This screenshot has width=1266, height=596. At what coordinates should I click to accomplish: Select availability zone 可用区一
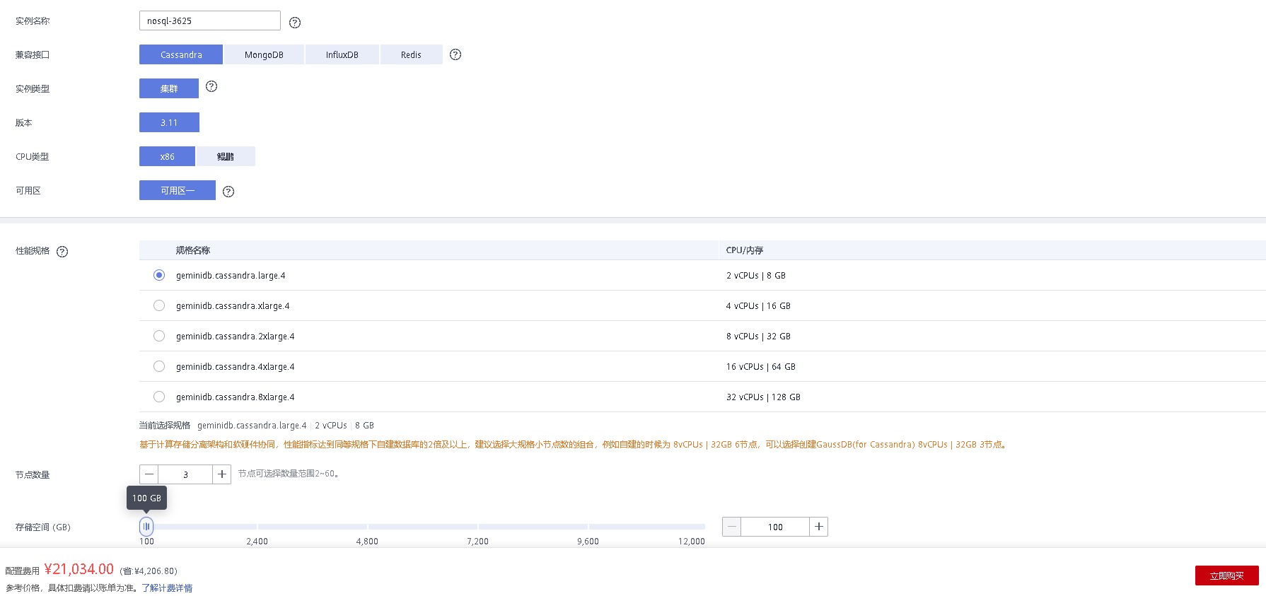tap(178, 190)
